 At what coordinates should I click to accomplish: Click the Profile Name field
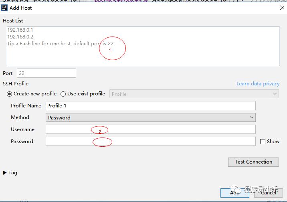(x=151, y=105)
